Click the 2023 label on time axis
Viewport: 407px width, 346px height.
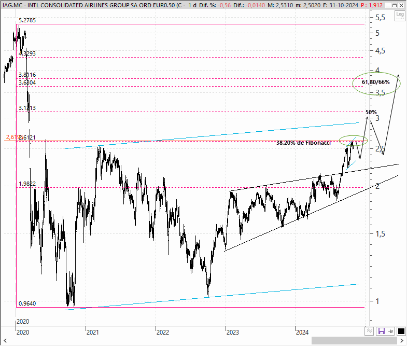233,332
